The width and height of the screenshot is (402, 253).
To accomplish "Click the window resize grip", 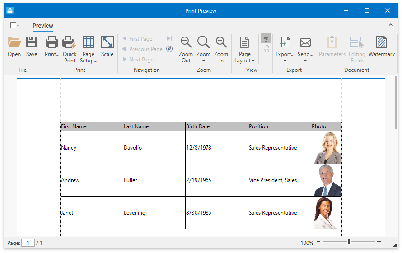I will [x=395, y=245].
